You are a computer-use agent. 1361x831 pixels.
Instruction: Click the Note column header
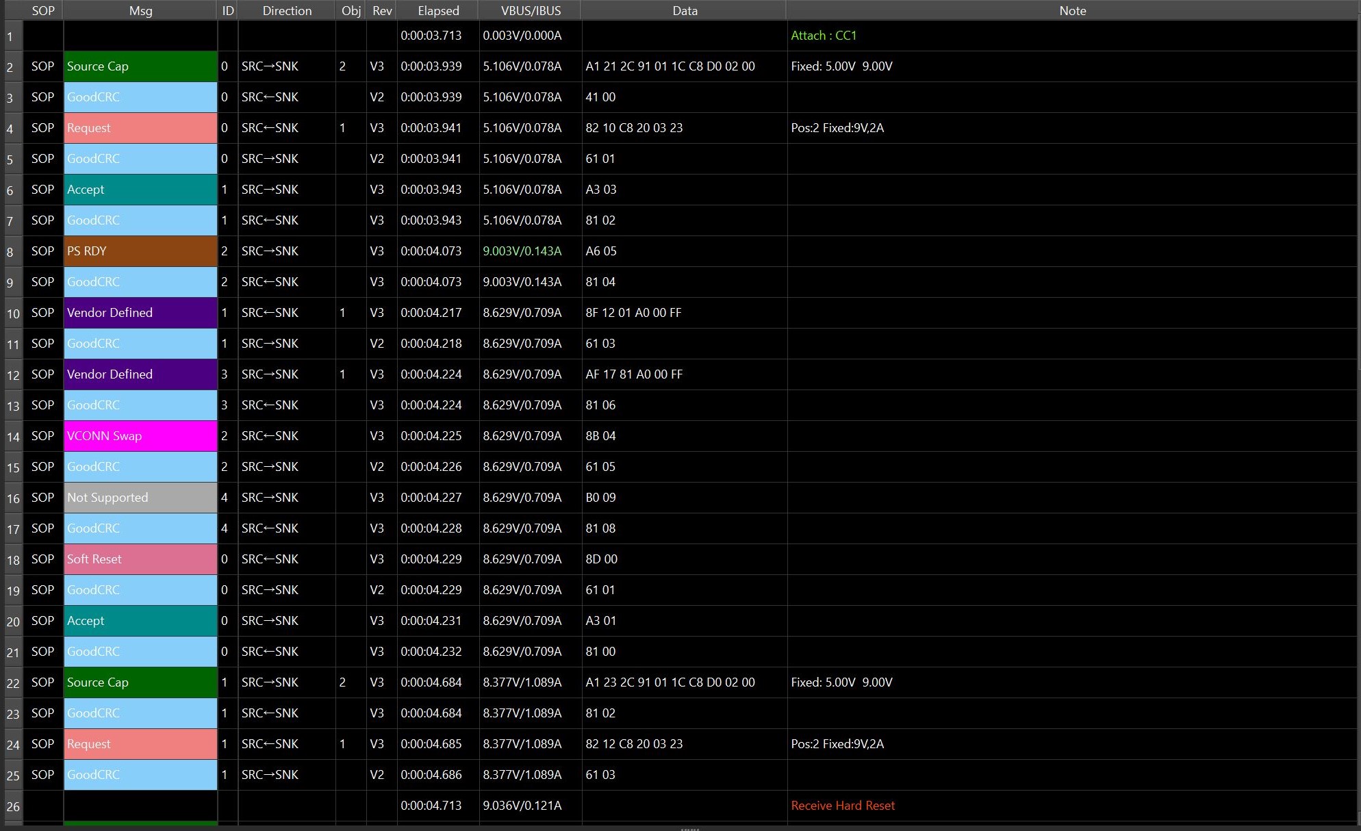1072,10
